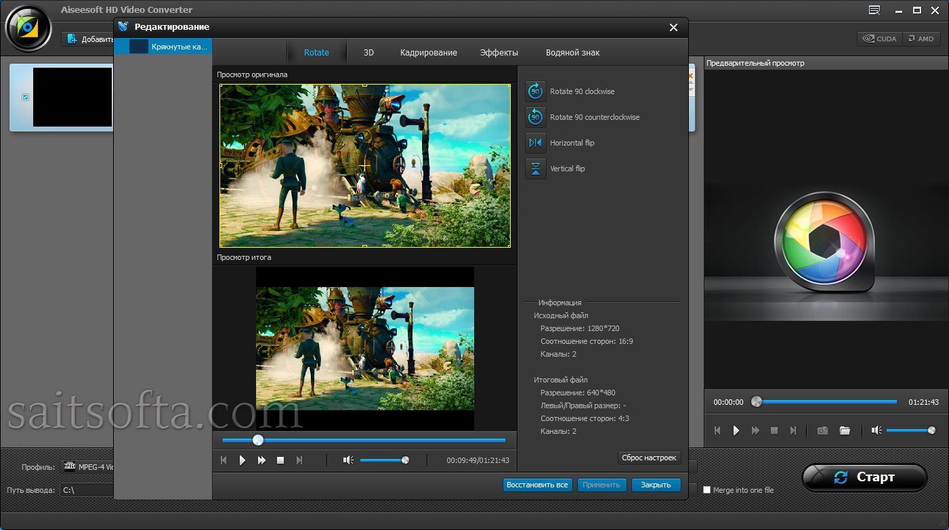949x530 pixels.
Task: Apply Vertical flip icon
Action: 535,169
